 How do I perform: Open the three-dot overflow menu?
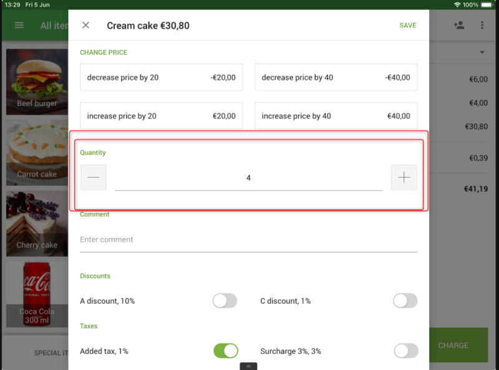pos(482,25)
